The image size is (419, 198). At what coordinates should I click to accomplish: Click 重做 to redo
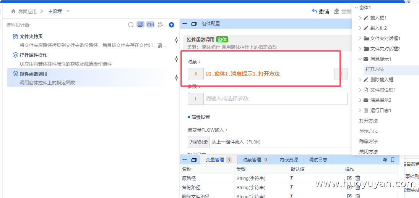coord(343,11)
